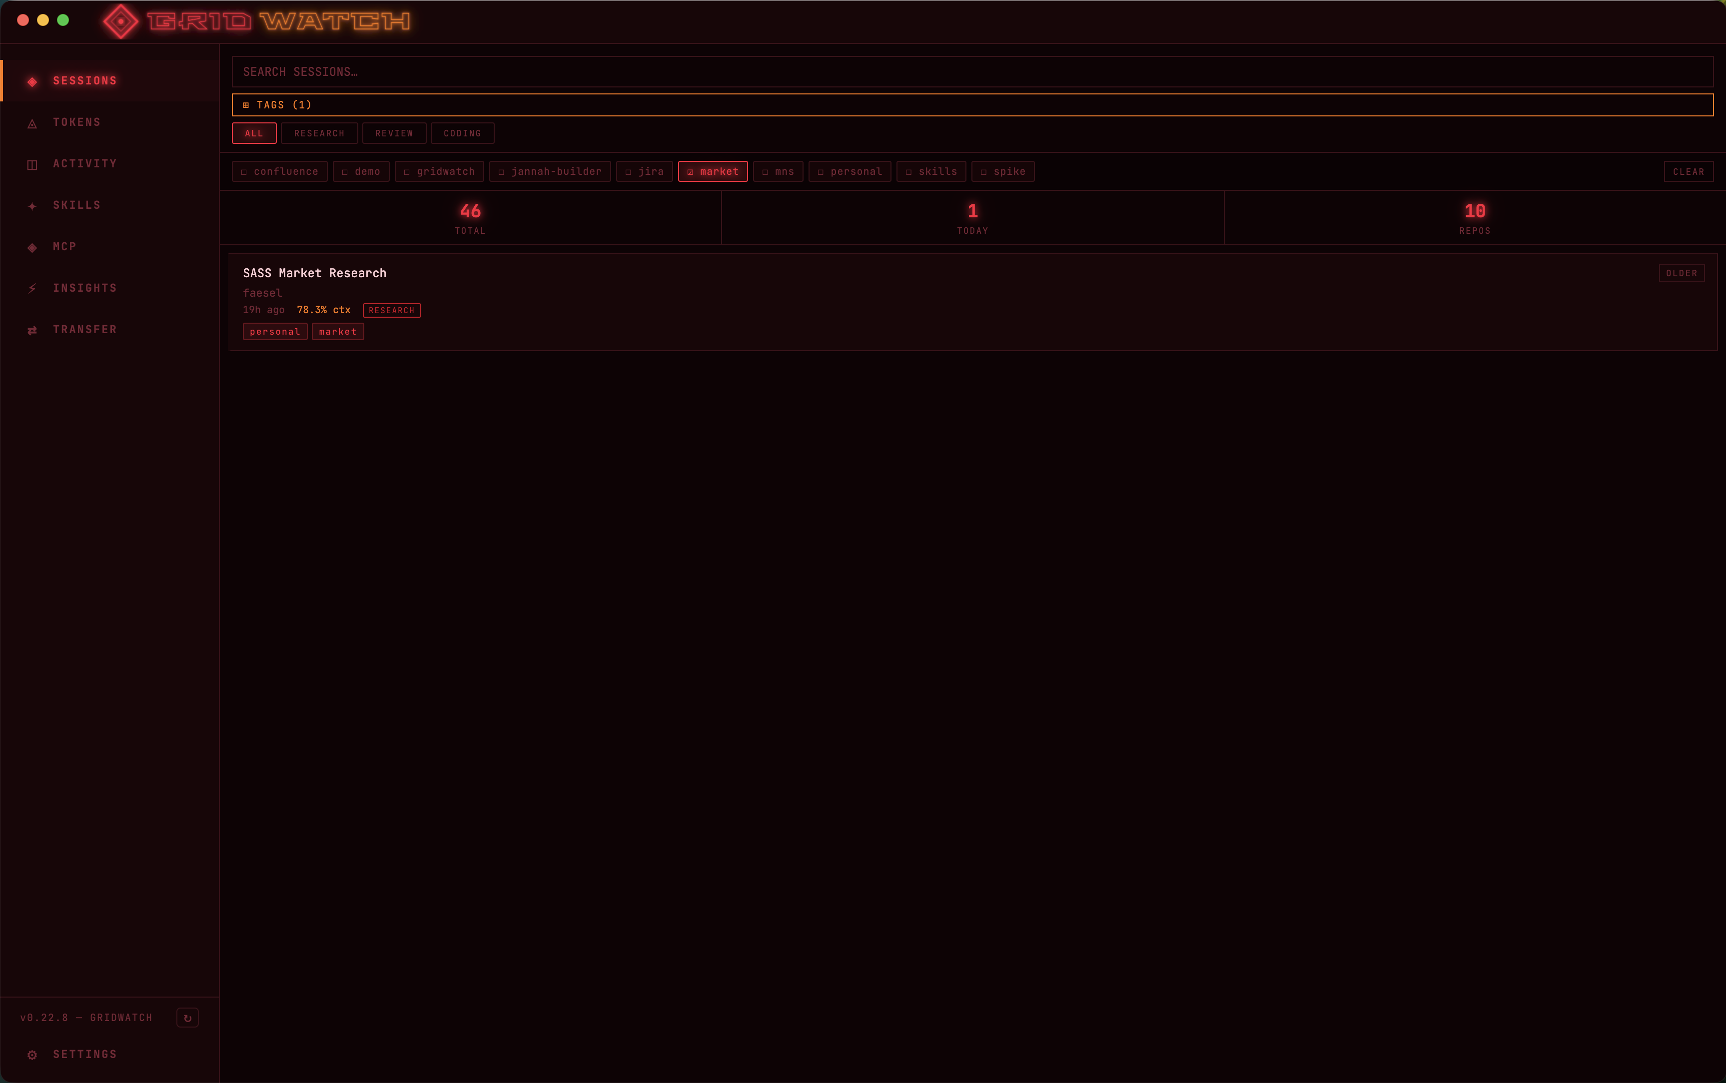Click the CLEAR button to reset tags
This screenshot has width=1726, height=1083.
click(x=1688, y=171)
